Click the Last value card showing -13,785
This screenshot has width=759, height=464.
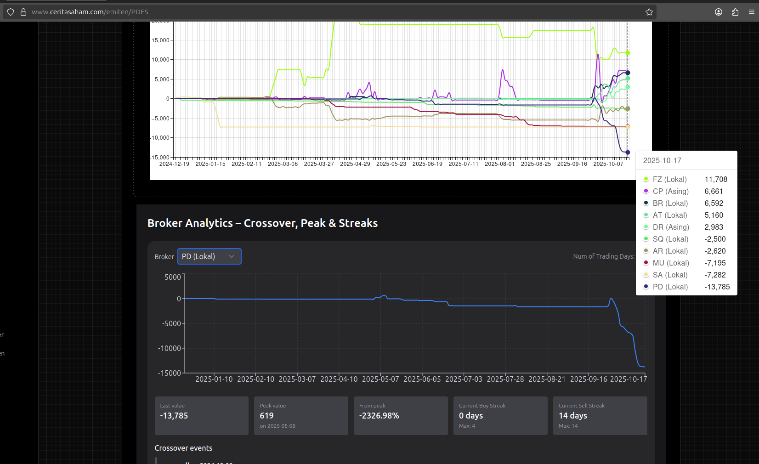[x=201, y=415]
